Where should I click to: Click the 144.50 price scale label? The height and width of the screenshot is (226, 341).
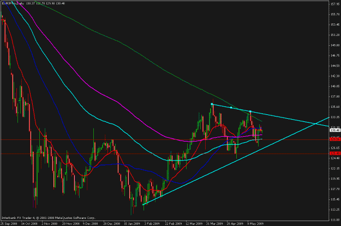[x=335, y=66]
